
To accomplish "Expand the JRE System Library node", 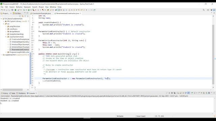I will [4, 21].
